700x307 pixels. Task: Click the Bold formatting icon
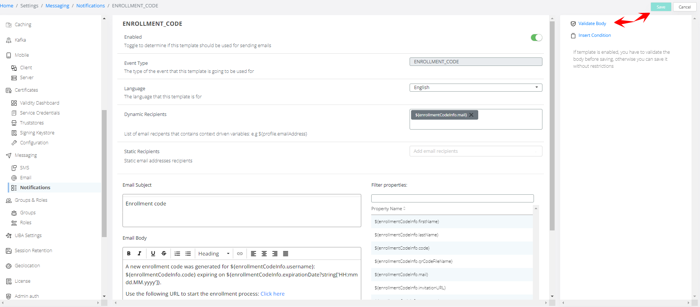click(129, 253)
